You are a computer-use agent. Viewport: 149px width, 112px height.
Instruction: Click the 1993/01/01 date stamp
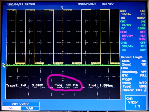[15, 4]
